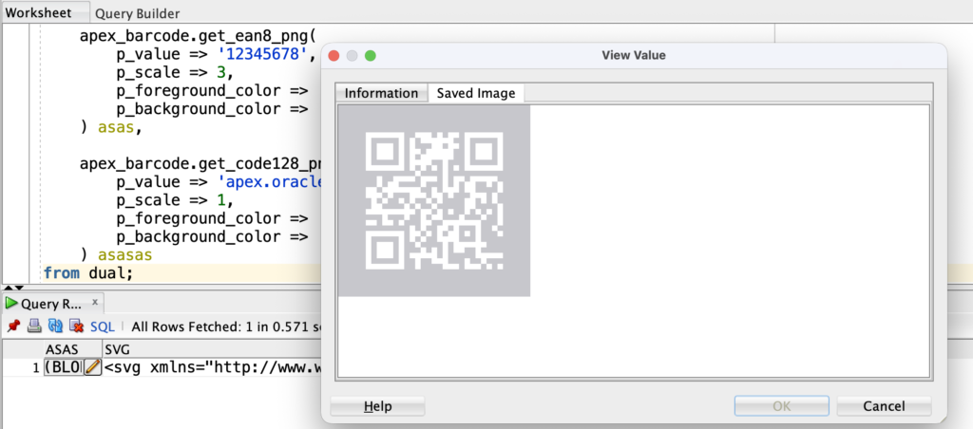Collapse the panel with the splitter up arrow
Viewport: 973px width, 429px height.
pos(8,287)
